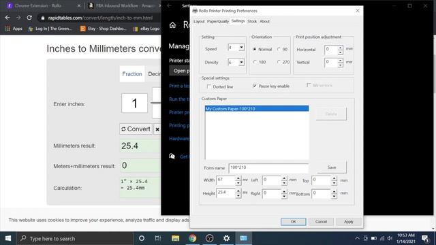Toggle the Pause key enable checkbox
Viewport: 436px width, 245px height.
point(254,86)
